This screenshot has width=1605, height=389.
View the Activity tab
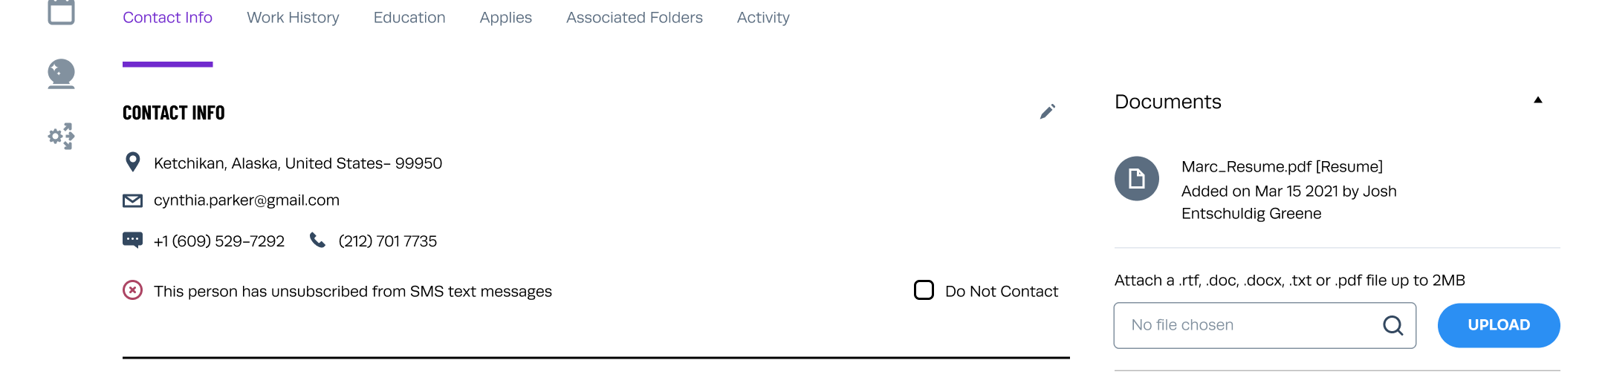point(763,18)
